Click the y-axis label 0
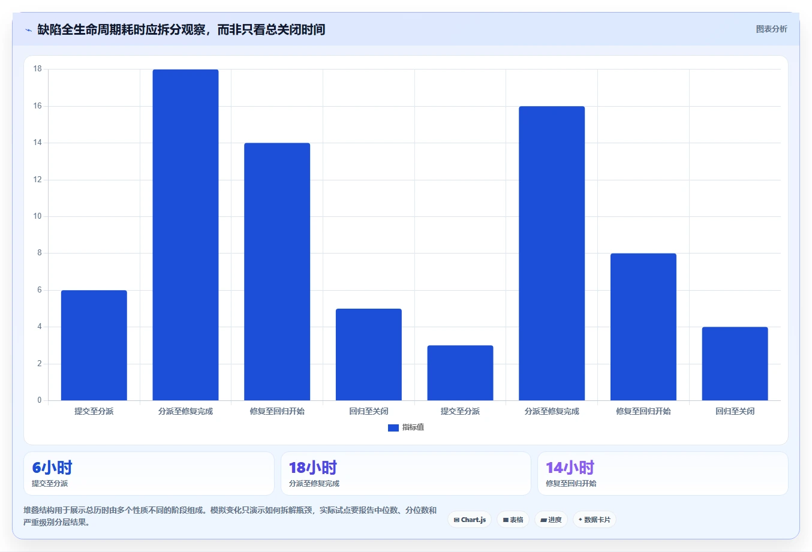Image resolution: width=812 pixels, height=552 pixels. [40, 400]
